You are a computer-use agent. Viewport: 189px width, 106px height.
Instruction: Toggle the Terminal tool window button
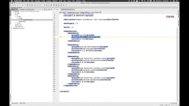point(15,103)
